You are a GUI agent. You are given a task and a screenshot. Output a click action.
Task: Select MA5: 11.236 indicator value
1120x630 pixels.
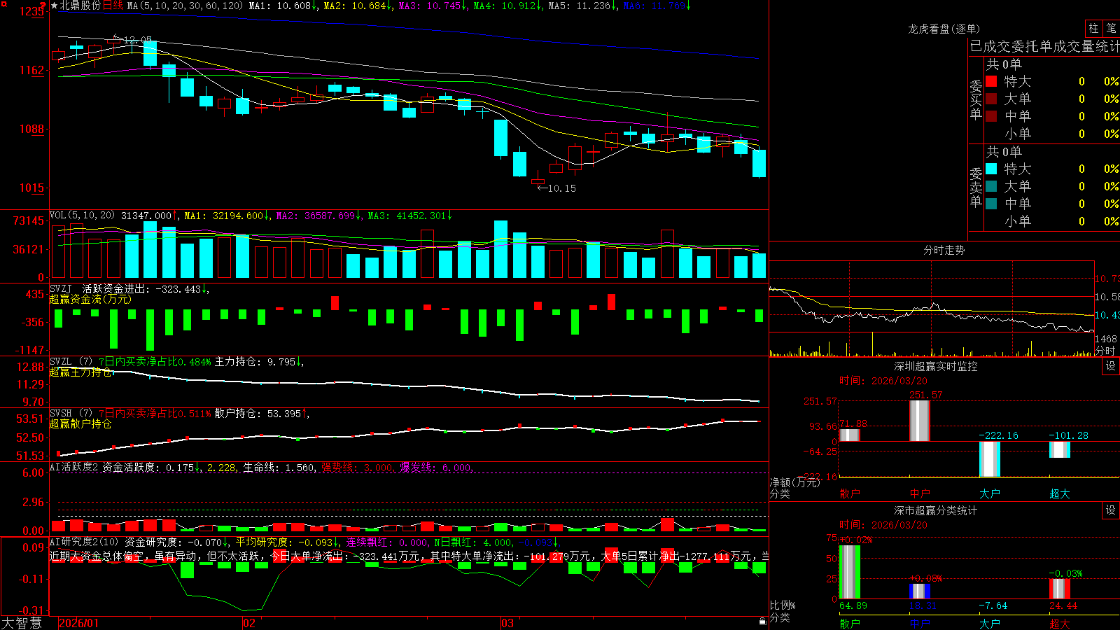[583, 6]
